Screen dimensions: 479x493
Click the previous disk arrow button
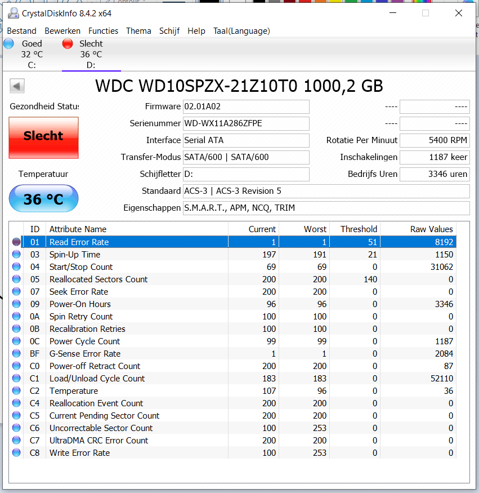tap(17, 86)
